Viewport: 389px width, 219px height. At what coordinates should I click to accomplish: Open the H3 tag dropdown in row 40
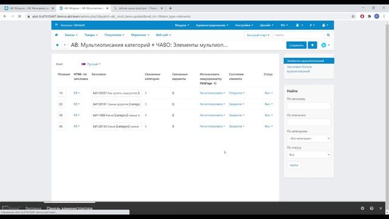77,126
